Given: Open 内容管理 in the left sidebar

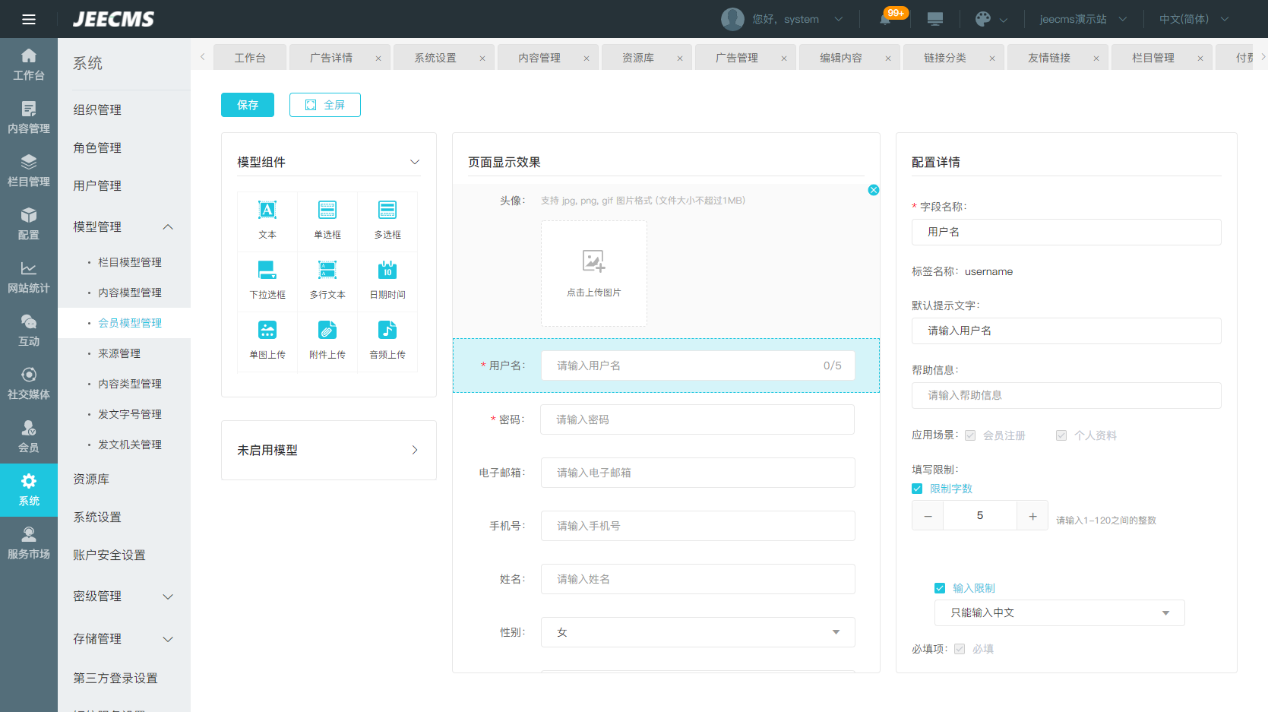Looking at the screenshot, I should coord(29,118).
